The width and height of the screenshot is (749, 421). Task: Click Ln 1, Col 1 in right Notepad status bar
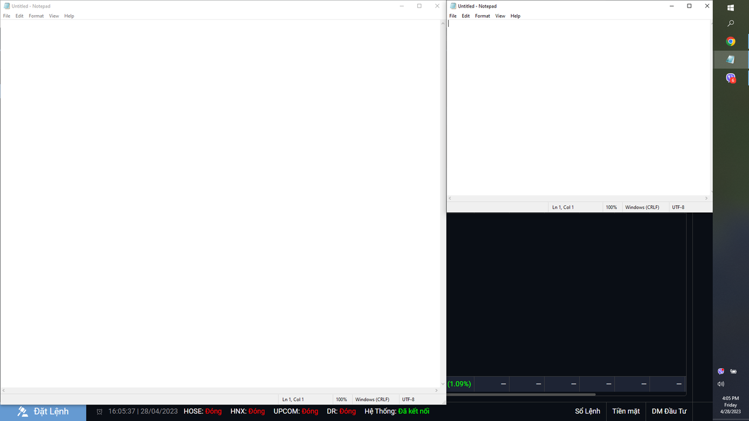(563, 207)
